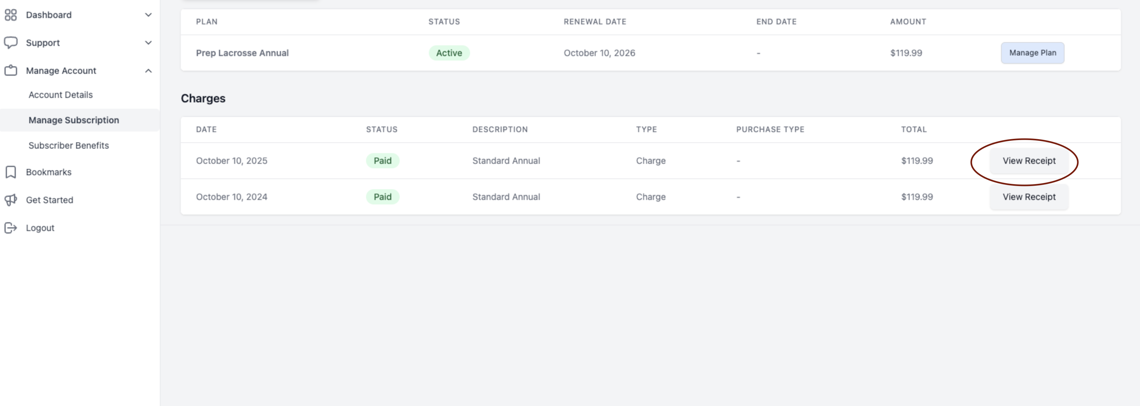
Task: Open Account Details page
Action: [x=61, y=95]
